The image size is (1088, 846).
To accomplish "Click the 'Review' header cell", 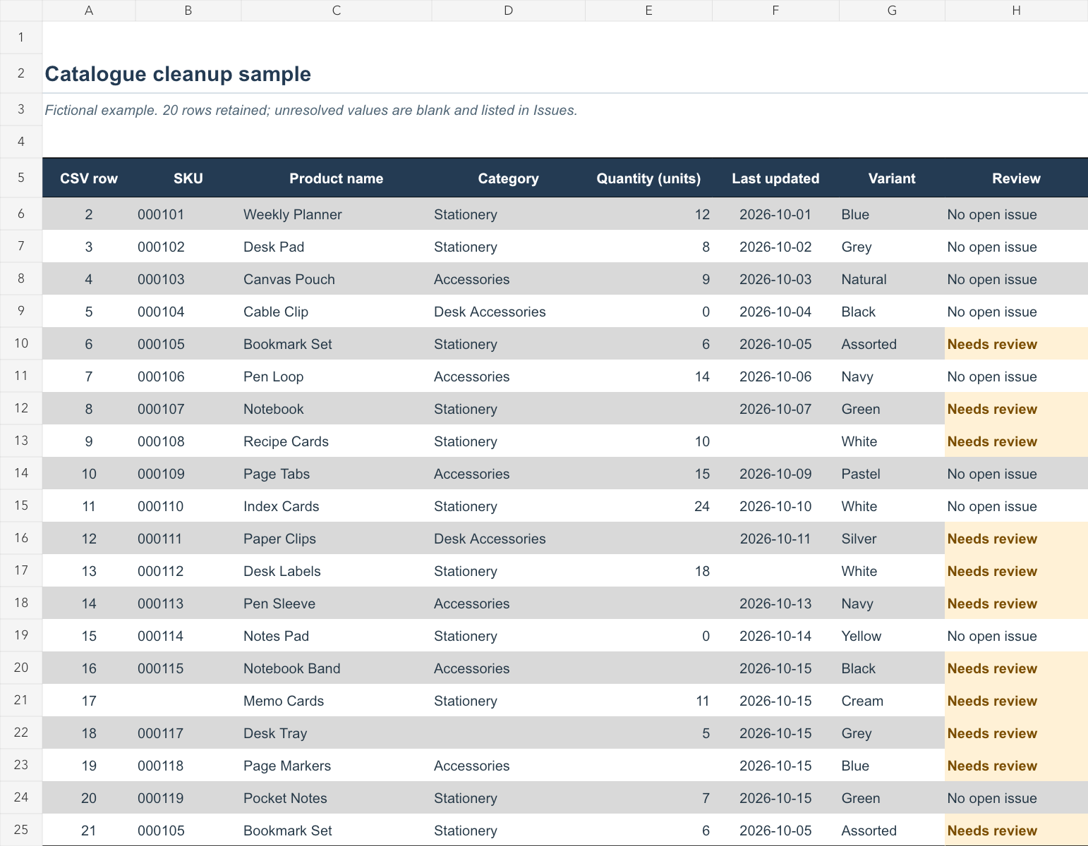I will (1016, 178).
